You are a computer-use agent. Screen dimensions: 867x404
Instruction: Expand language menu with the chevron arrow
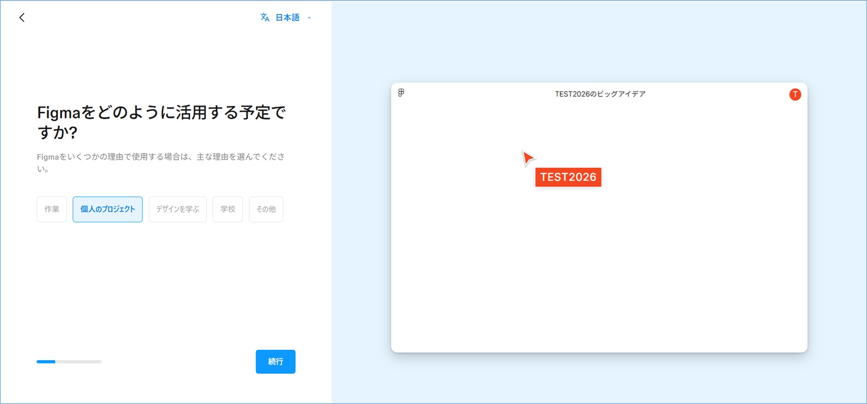(x=309, y=18)
